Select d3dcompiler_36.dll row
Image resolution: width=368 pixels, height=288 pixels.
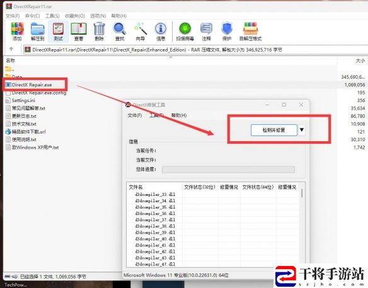pos(155,214)
